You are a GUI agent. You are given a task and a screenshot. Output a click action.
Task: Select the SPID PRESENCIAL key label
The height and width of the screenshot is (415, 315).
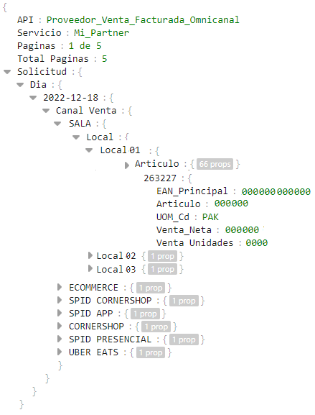point(110,339)
